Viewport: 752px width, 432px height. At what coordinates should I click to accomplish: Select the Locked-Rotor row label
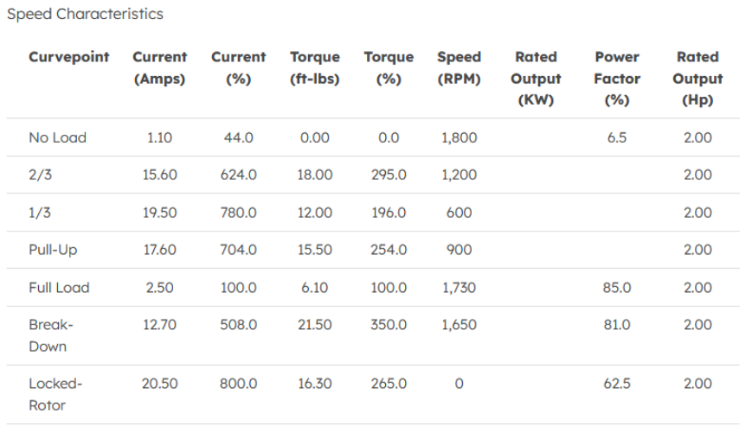coord(52,394)
